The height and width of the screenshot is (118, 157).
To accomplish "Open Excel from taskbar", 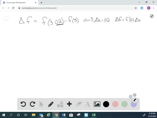I will click(94, 115).
